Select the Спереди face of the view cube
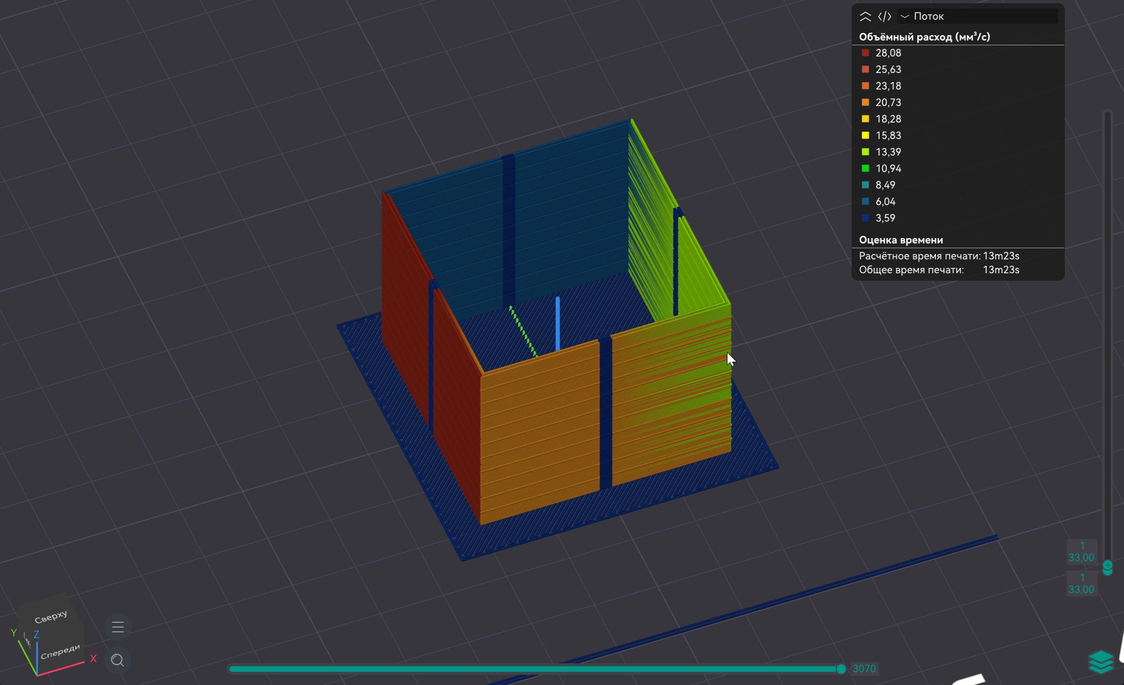The width and height of the screenshot is (1124, 685). (60, 651)
